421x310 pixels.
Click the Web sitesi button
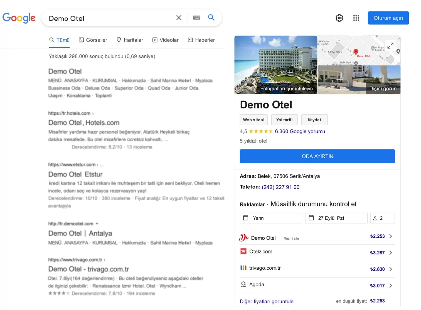254,120
